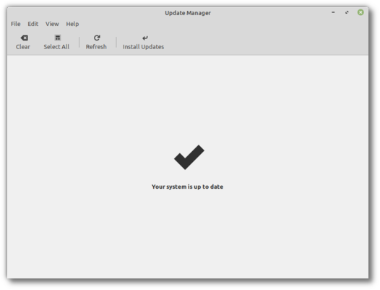The image size is (380, 290).
Task: Click the large checkmark status icon
Action: coord(189,157)
